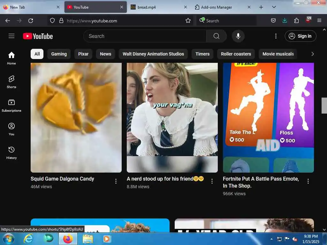Open Windows Explorer folder on taskbar
The height and width of the screenshot is (245, 327).
tap(88, 239)
